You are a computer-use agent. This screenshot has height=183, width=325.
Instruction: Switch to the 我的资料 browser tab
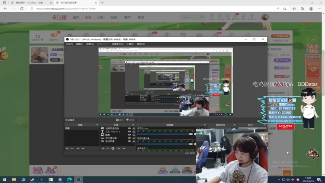31,3
